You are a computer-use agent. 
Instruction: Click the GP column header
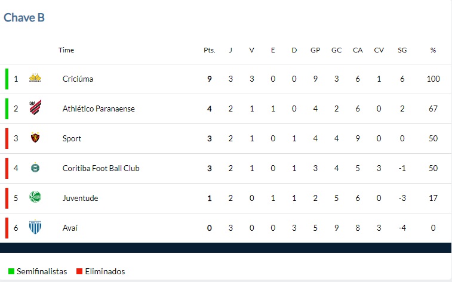[315, 50]
